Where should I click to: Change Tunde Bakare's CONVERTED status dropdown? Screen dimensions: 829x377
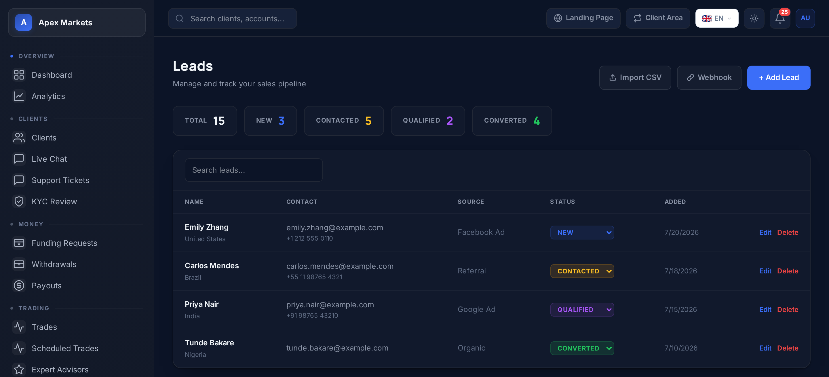tap(582, 348)
